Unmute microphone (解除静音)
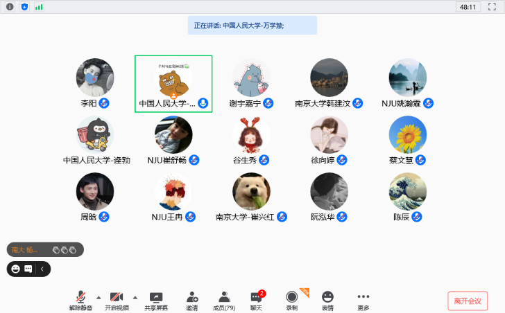Screen dimensions: 505x313 [x=80, y=301]
